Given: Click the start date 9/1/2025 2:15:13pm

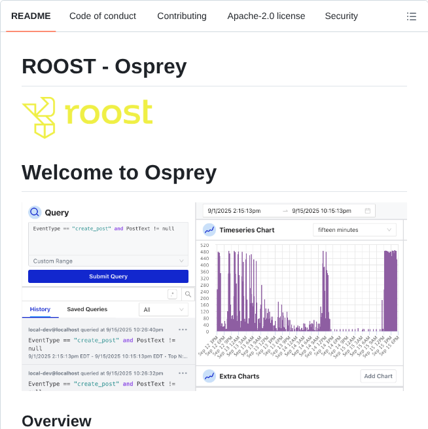Looking at the screenshot, I should pyautogui.click(x=234, y=211).
